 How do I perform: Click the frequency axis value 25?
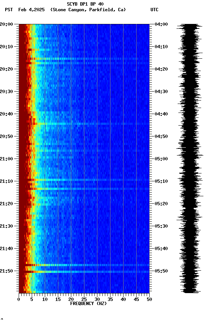[x=84, y=299]
